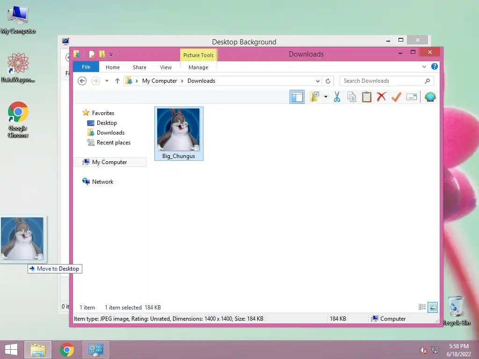Image resolution: width=479 pixels, height=359 pixels.
Task: Click the Computer label in status bar
Action: pyautogui.click(x=393, y=319)
